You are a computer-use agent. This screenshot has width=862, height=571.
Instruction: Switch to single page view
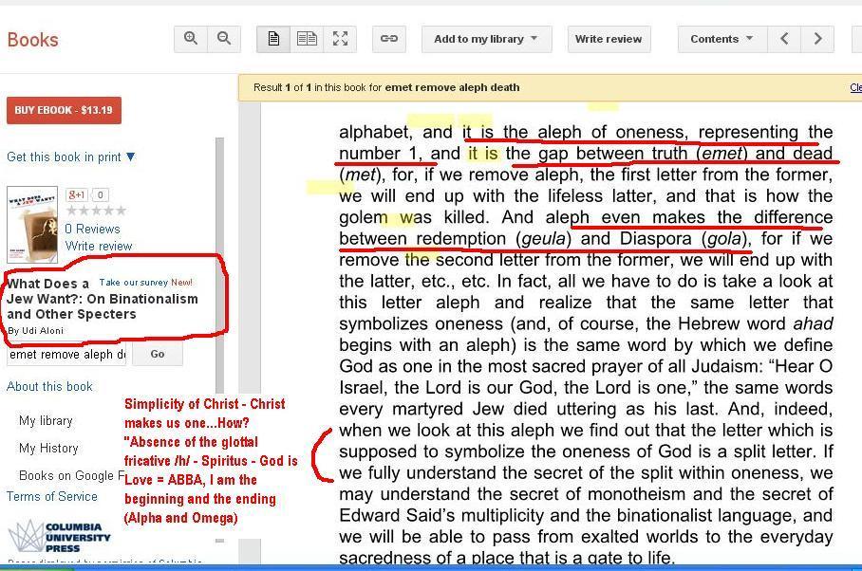pyautogui.click(x=273, y=39)
